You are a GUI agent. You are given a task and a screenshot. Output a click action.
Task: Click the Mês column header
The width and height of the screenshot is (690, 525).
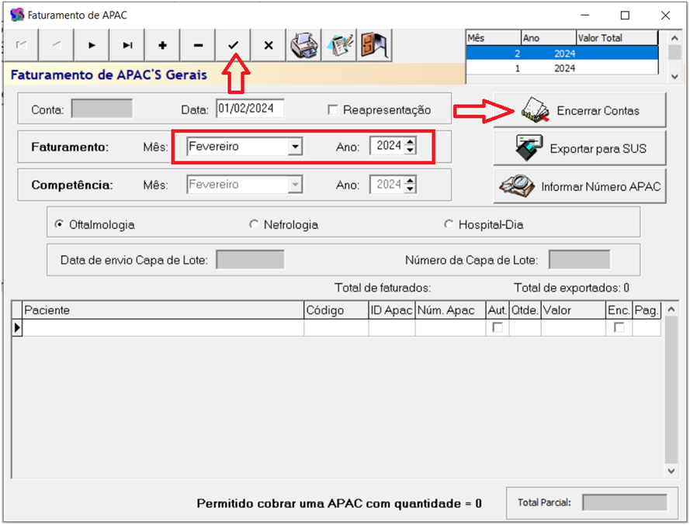[494, 38]
